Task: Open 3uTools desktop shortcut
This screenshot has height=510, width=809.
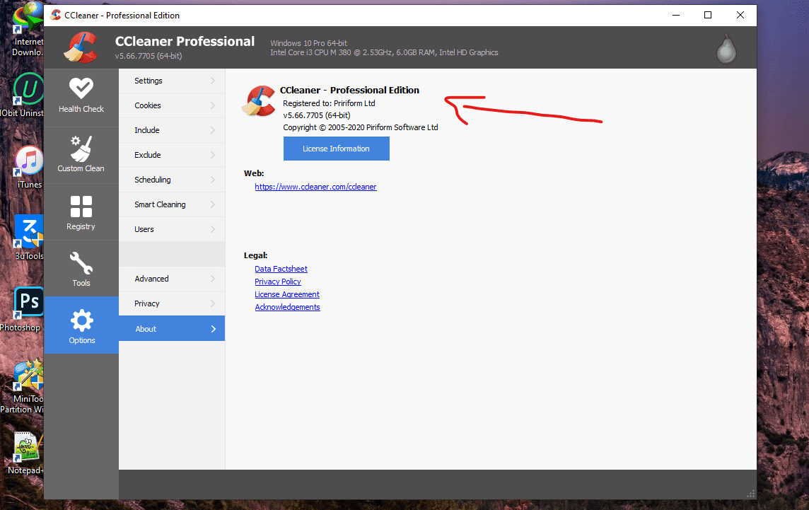Action: click(x=29, y=238)
